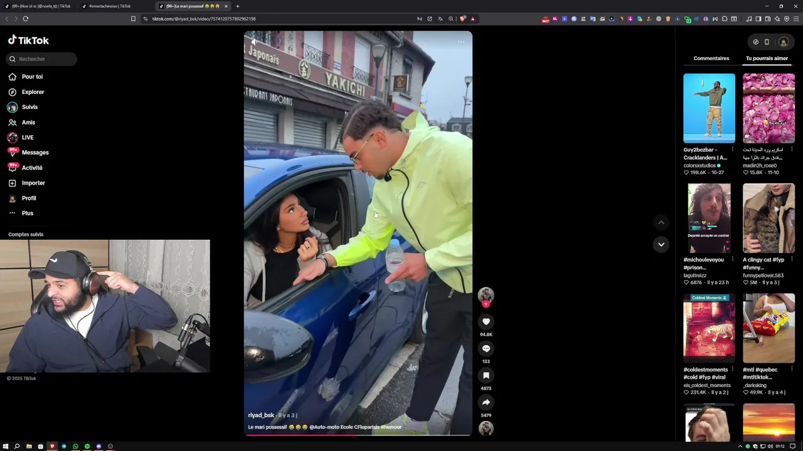Open the clingy cat video thumbnail

tap(768, 219)
